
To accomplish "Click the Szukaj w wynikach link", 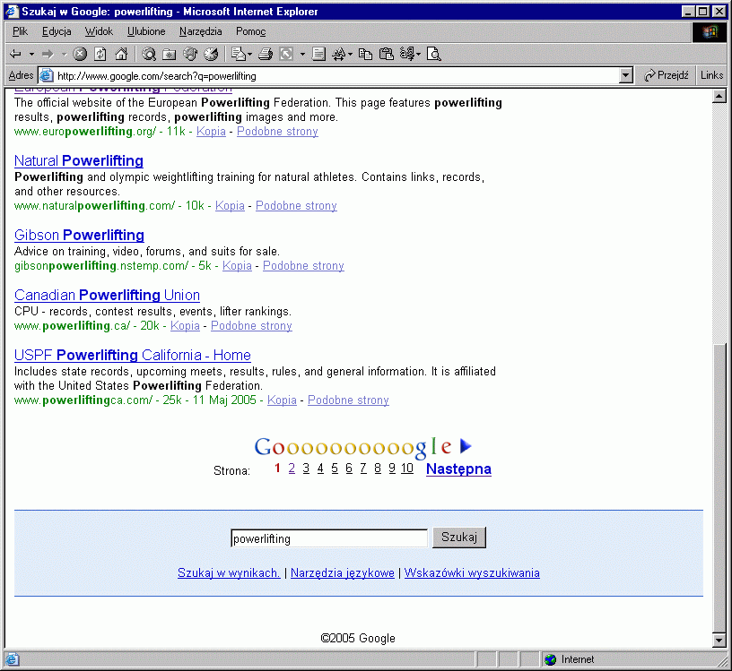I will click(x=229, y=573).
